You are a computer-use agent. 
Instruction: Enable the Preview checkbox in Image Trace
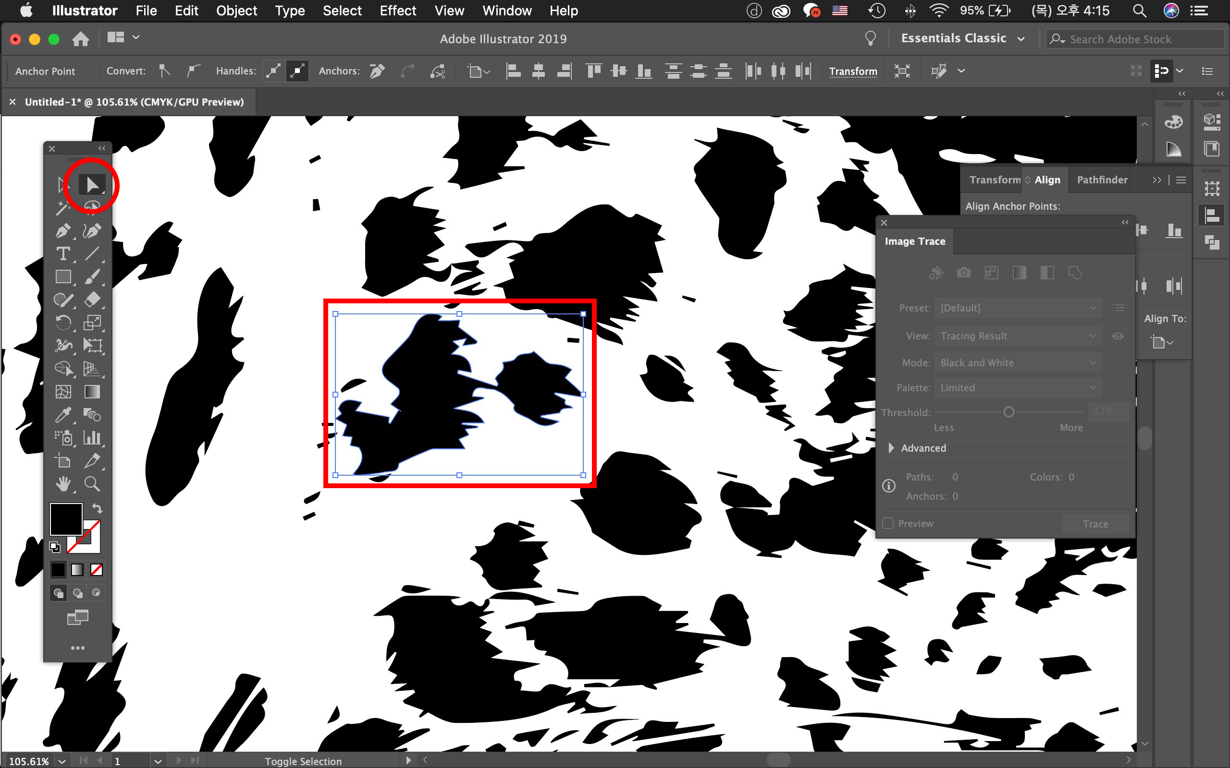(888, 523)
